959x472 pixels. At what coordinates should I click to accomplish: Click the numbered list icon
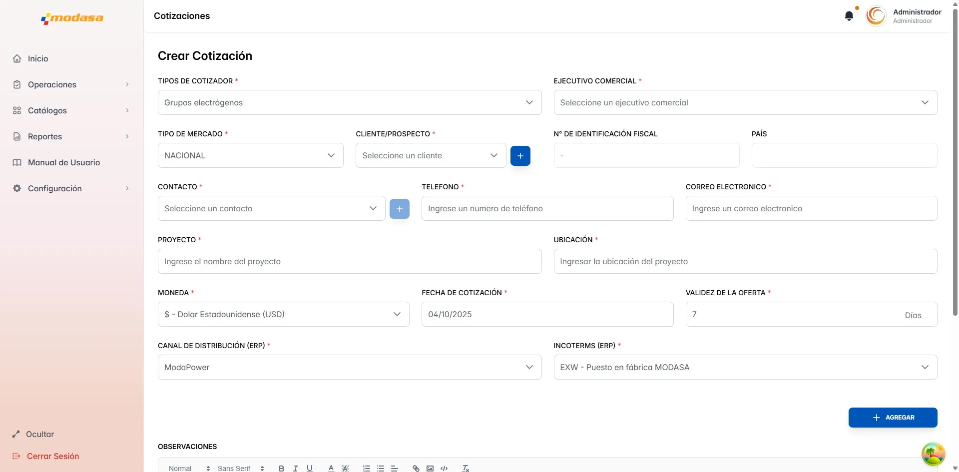[x=367, y=468]
